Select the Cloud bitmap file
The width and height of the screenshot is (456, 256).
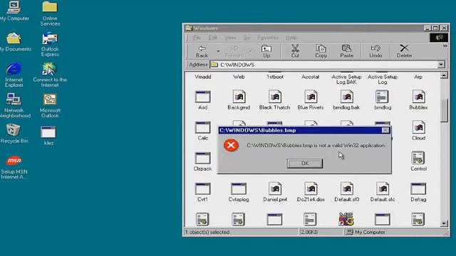[x=418, y=131]
